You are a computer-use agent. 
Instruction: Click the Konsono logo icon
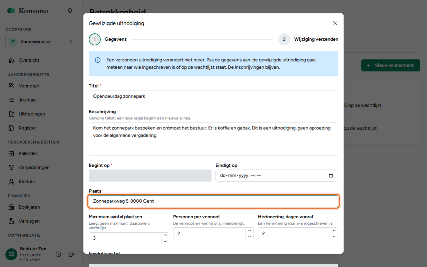(x=11, y=11)
